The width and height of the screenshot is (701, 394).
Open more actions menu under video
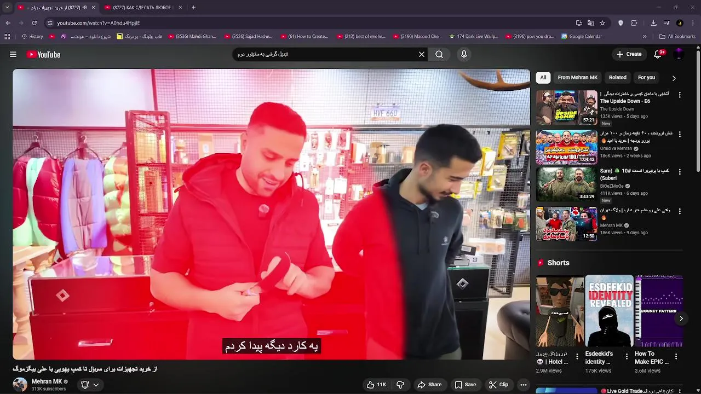pos(524,385)
